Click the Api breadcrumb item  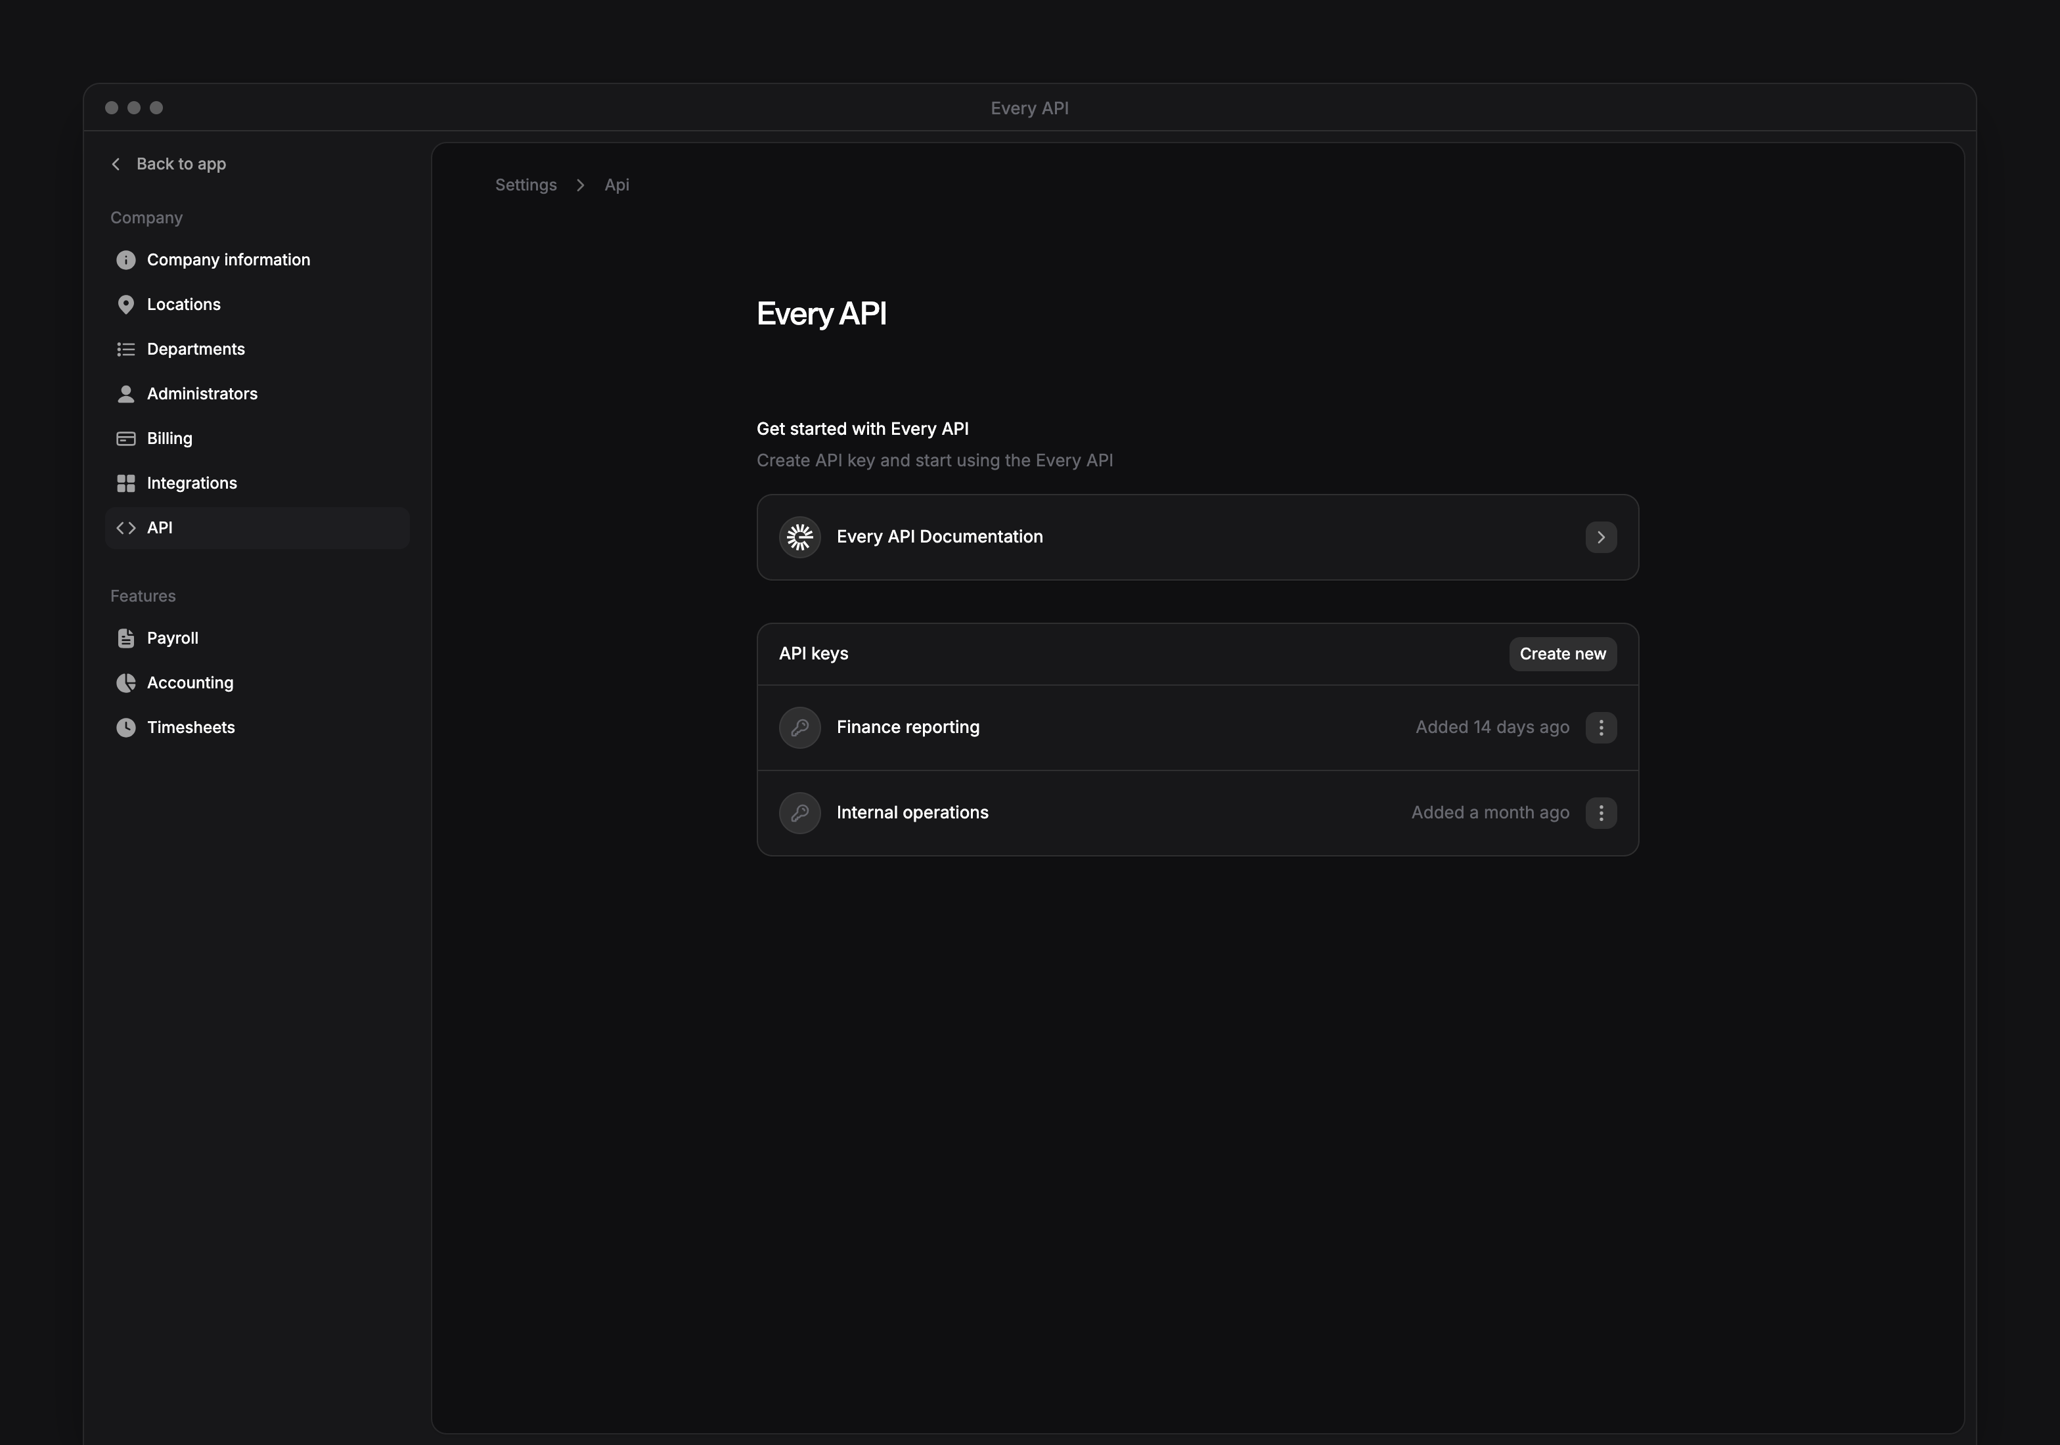(616, 185)
